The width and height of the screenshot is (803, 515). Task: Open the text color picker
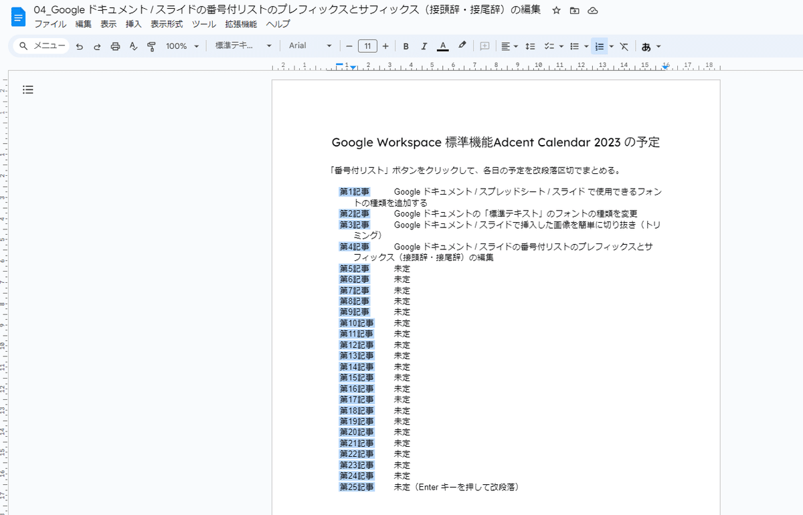[442, 46]
